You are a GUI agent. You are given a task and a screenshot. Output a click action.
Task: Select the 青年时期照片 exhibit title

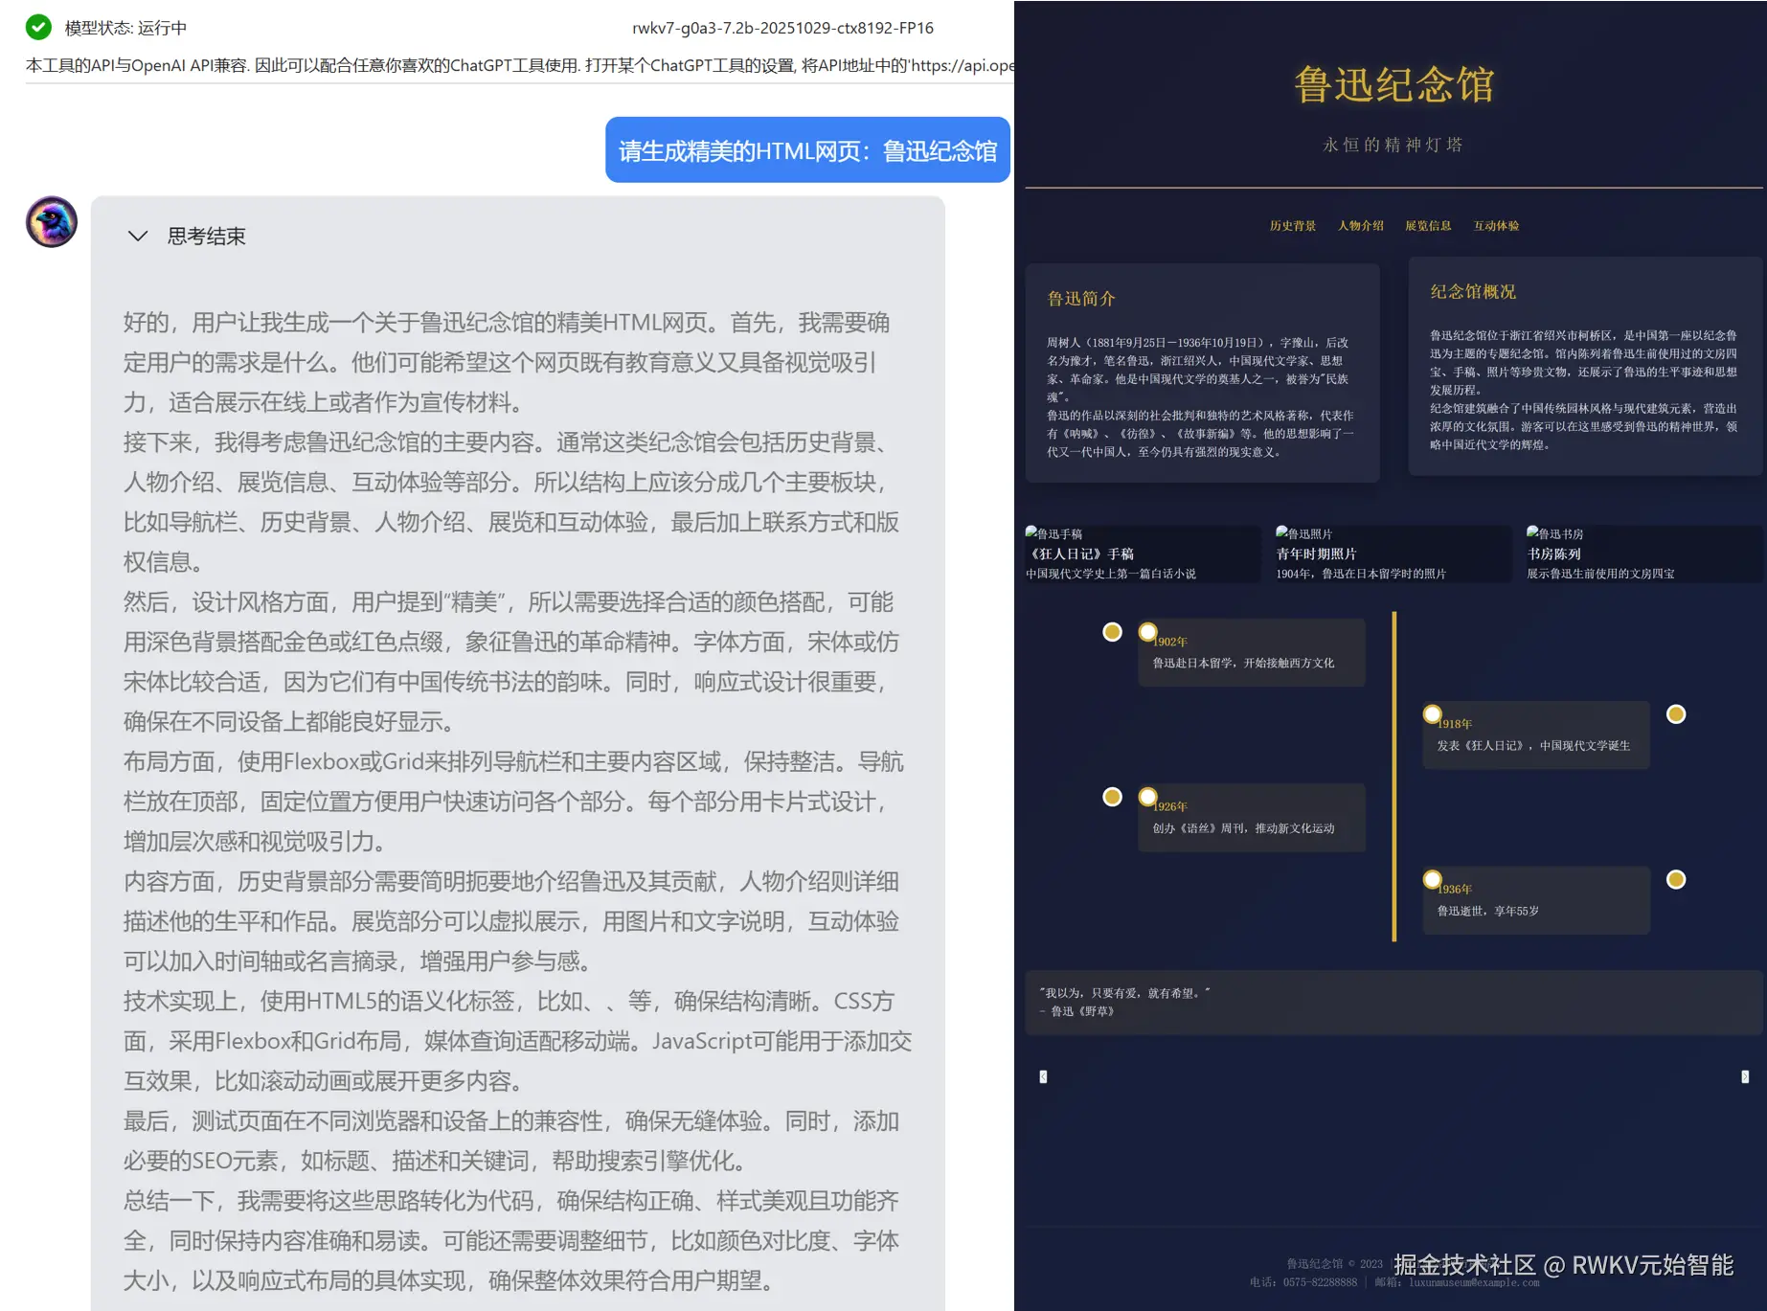point(1316,554)
